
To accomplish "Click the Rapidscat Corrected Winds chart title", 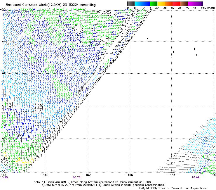I will tap(51, 5).
